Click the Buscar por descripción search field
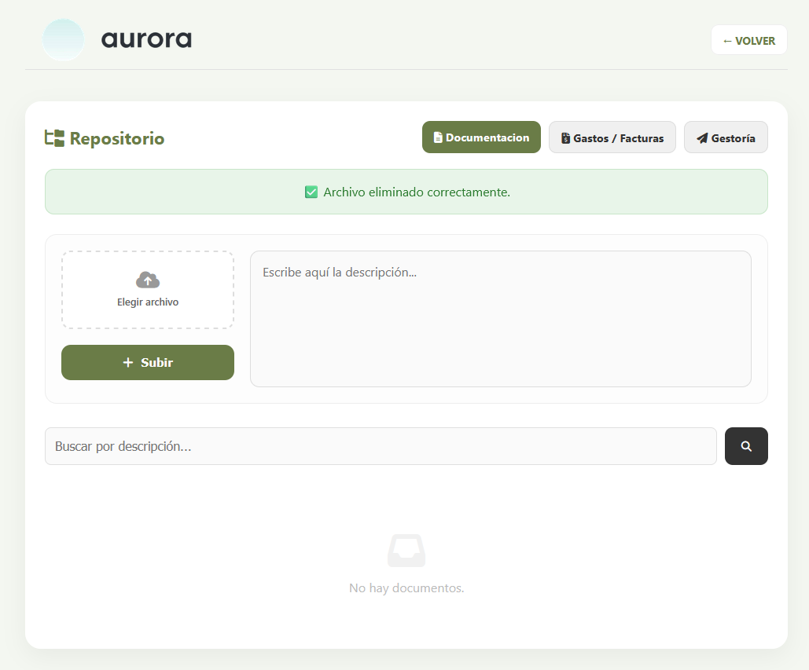 (x=381, y=446)
